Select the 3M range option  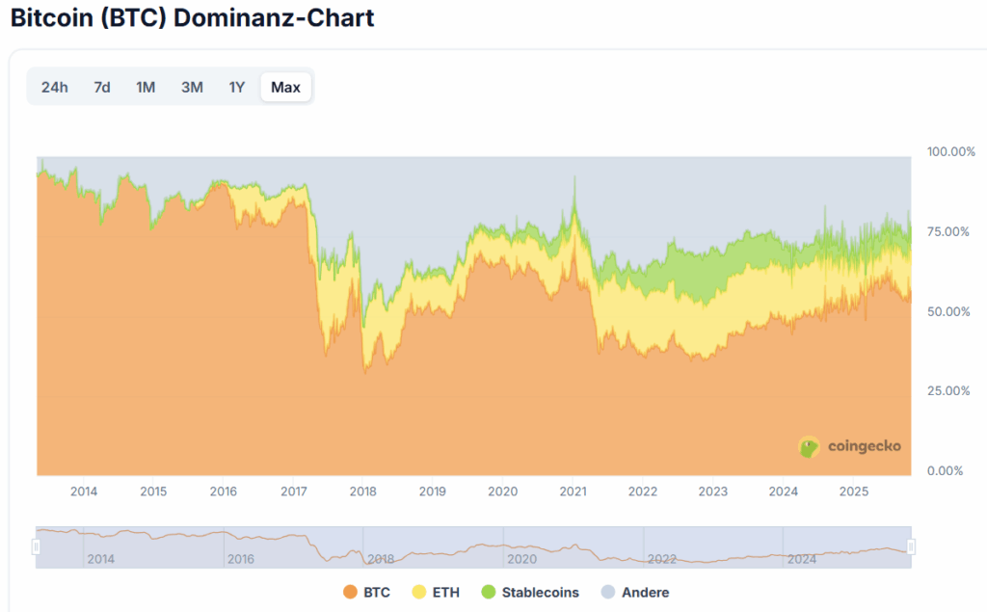coord(192,87)
